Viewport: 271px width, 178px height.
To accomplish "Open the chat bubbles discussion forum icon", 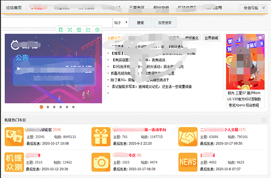I will click(14, 137).
